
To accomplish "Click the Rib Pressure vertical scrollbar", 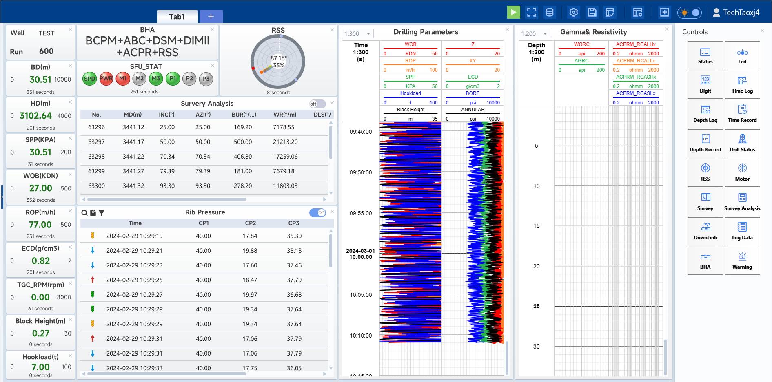I will point(331,251).
